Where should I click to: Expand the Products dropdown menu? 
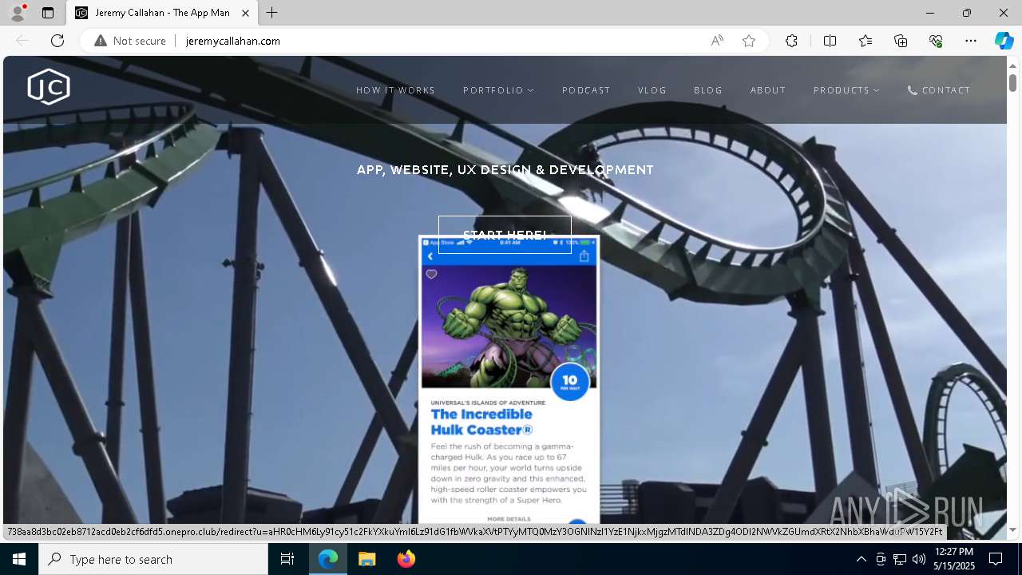[x=846, y=90]
